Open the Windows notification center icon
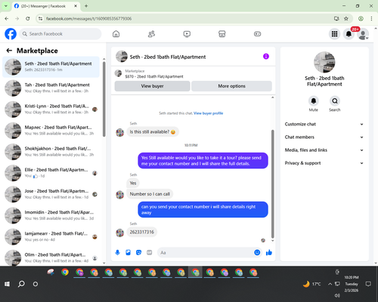 point(368,284)
